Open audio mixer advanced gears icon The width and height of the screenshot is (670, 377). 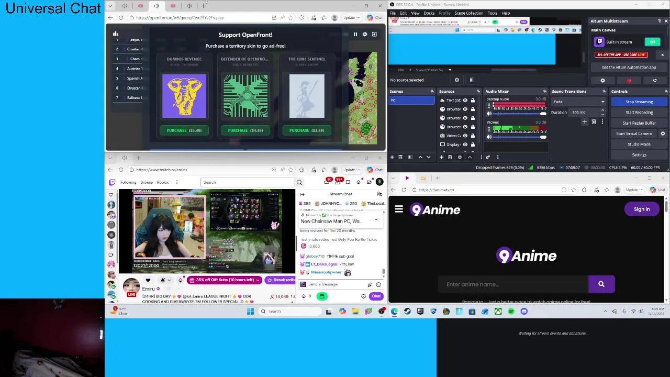click(x=488, y=157)
